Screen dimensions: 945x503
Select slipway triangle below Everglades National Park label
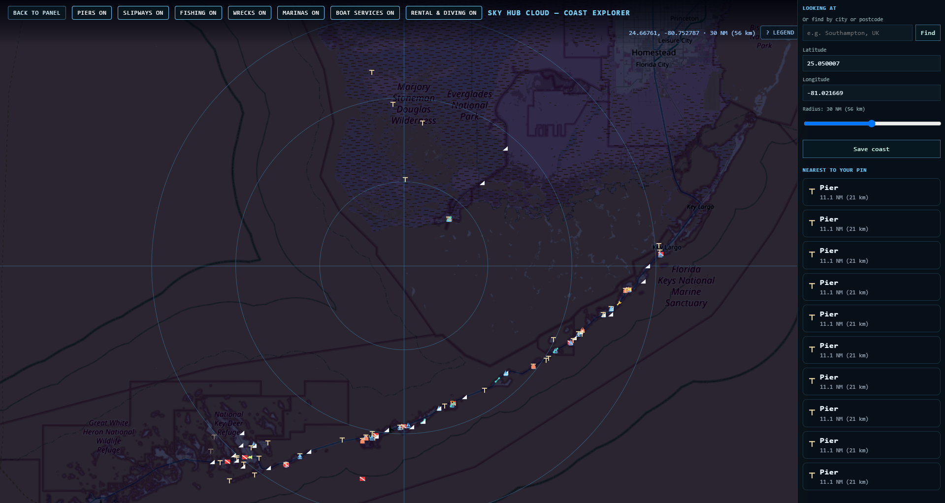[x=505, y=148]
